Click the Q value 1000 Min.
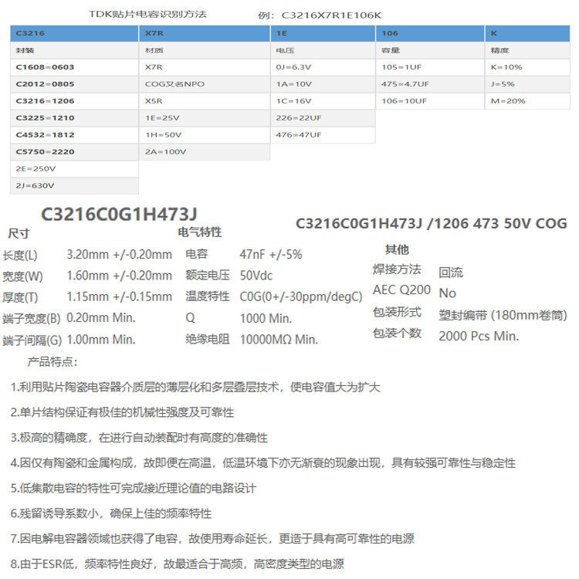This screenshot has height=579, width=579. tap(266, 318)
